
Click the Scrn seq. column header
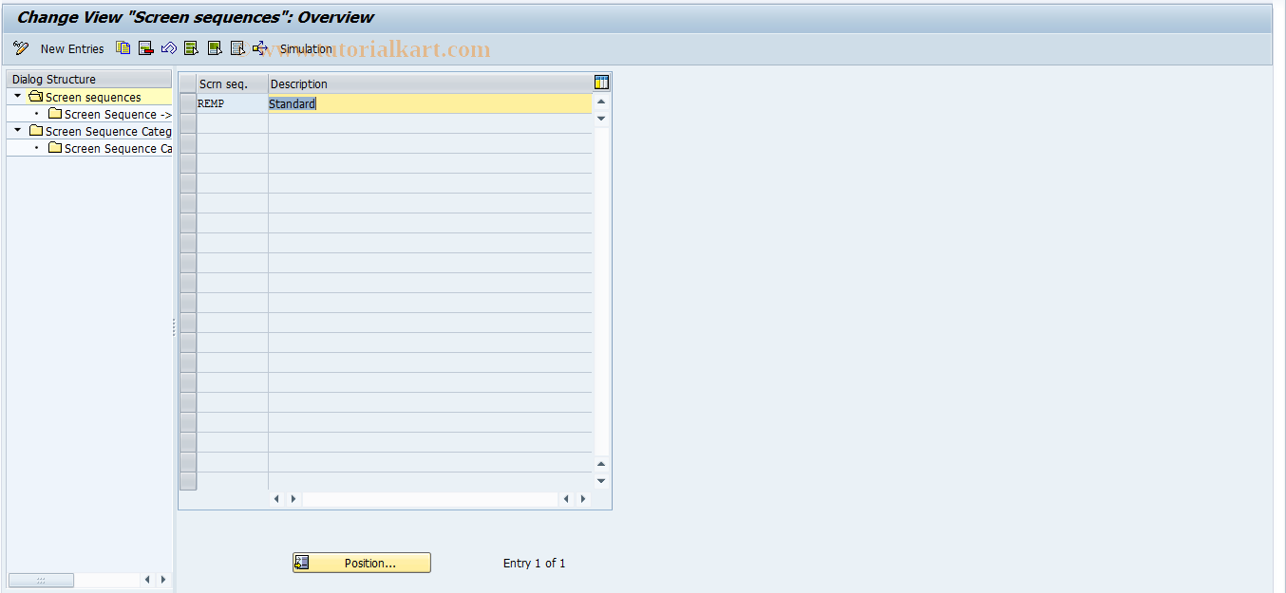(x=233, y=83)
